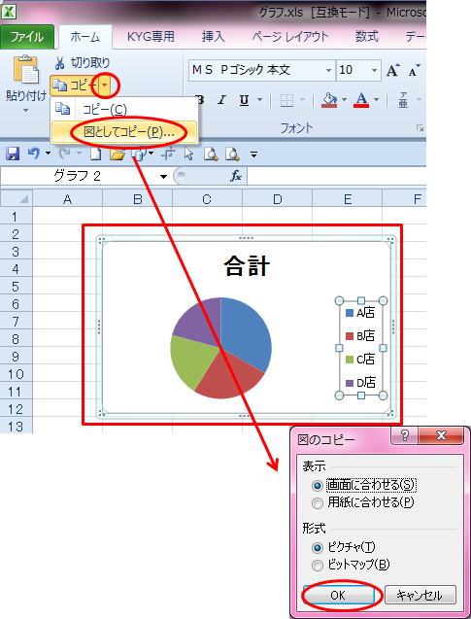The width and height of the screenshot is (471, 619).
Task: Open the font size dropdown
Action: (x=374, y=71)
